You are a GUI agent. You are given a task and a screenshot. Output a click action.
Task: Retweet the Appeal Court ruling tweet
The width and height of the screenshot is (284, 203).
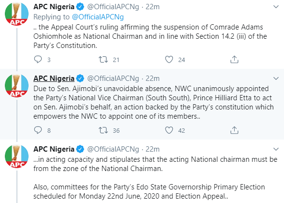(x=103, y=60)
